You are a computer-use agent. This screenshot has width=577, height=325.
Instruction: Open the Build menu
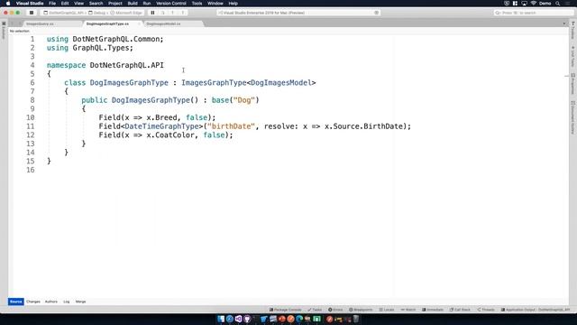[133, 4]
